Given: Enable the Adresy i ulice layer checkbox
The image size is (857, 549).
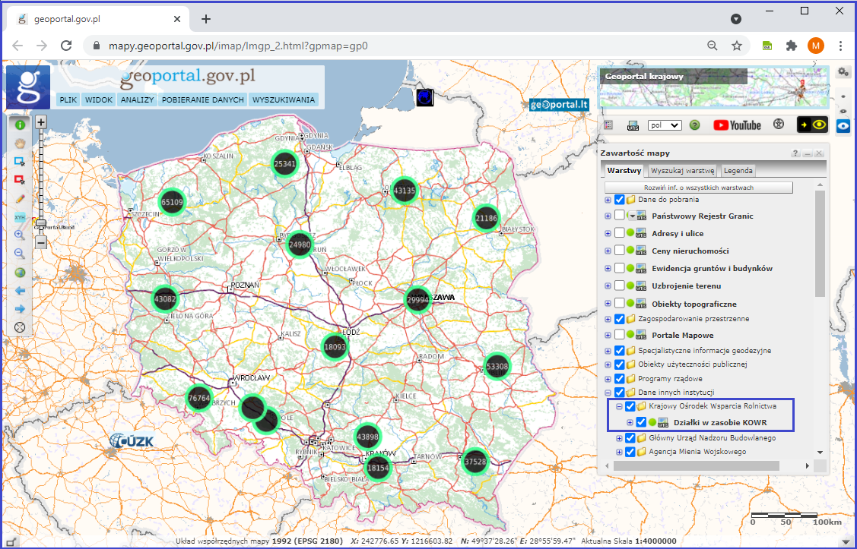Looking at the screenshot, I should 620,234.
